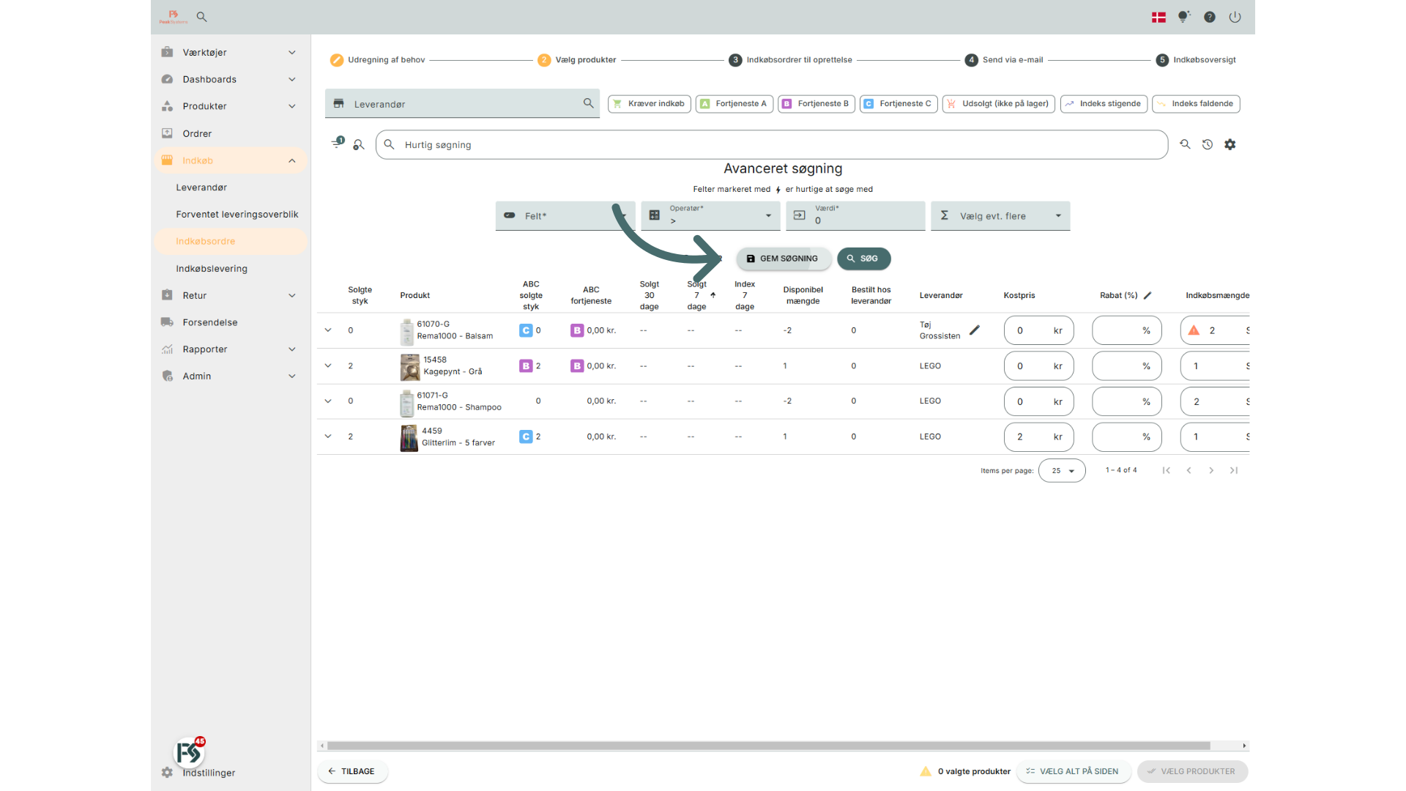The width and height of the screenshot is (1406, 791).
Task: Click the search magnifier icon in top bar
Action: pyautogui.click(x=201, y=17)
